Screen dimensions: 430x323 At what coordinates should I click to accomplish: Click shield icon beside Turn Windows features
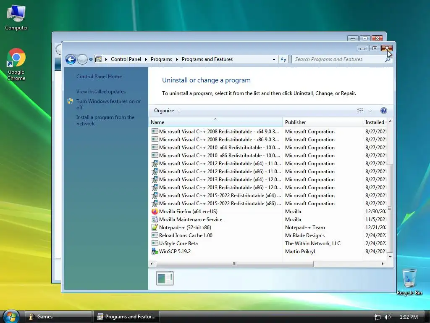tap(70, 101)
